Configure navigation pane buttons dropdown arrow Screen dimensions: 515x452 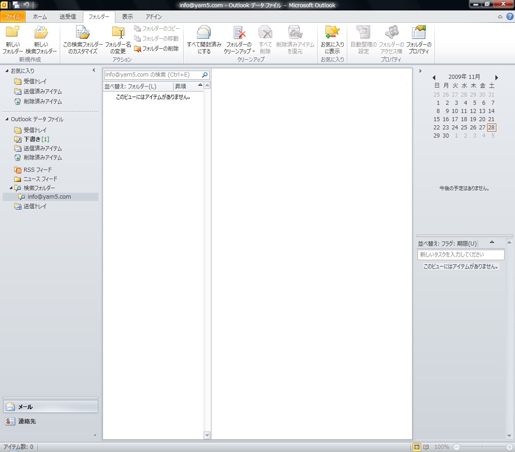pyautogui.click(x=95, y=436)
